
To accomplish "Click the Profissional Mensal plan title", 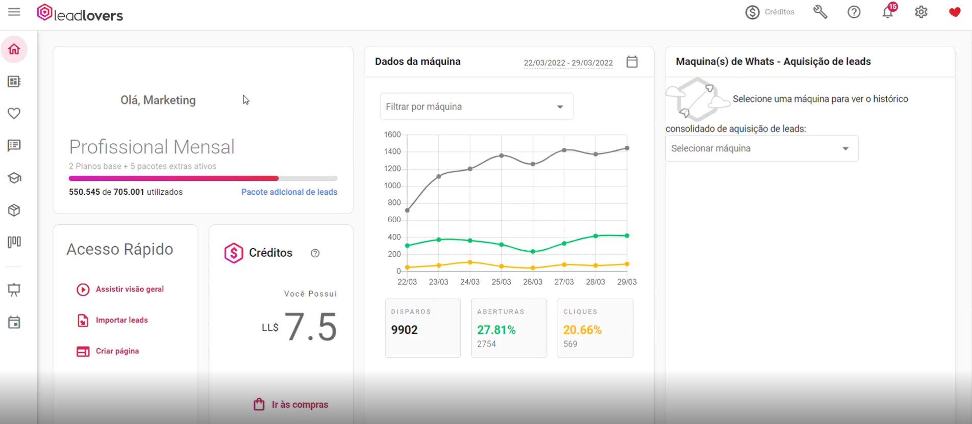I will coord(152,147).
